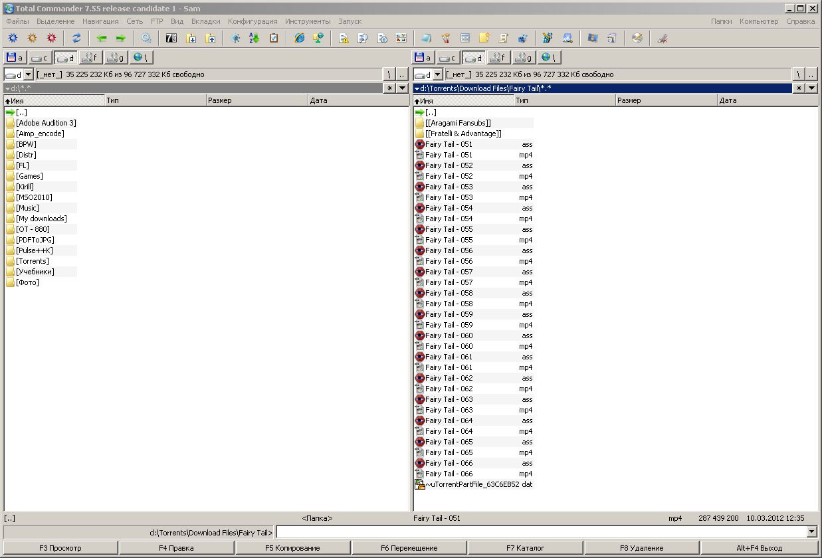Open network neighborhood in left panel

pyautogui.click(x=141, y=58)
